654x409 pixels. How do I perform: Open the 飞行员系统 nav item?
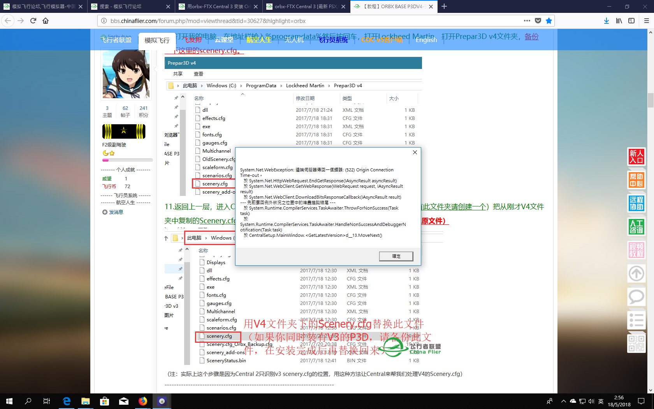[x=333, y=40]
